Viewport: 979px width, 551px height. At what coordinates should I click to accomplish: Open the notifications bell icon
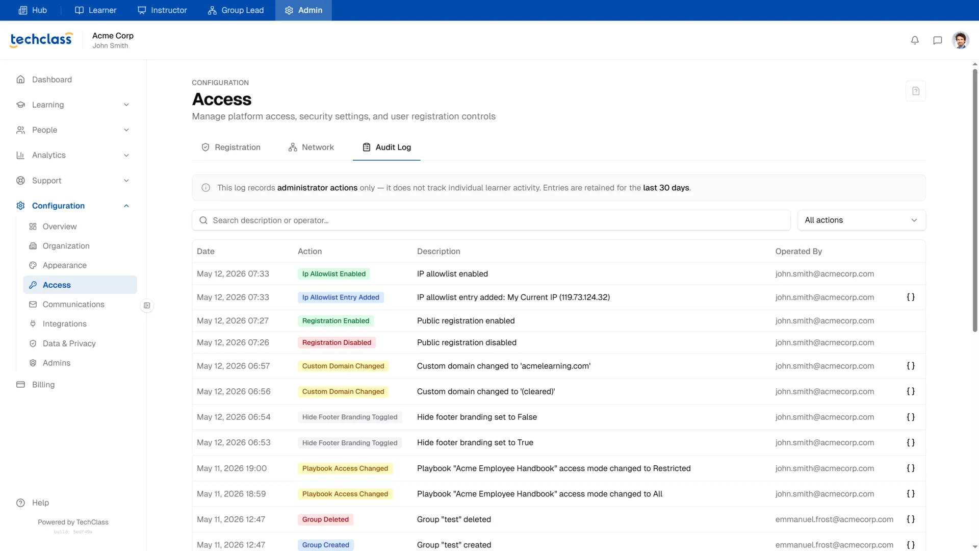[x=915, y=40]
